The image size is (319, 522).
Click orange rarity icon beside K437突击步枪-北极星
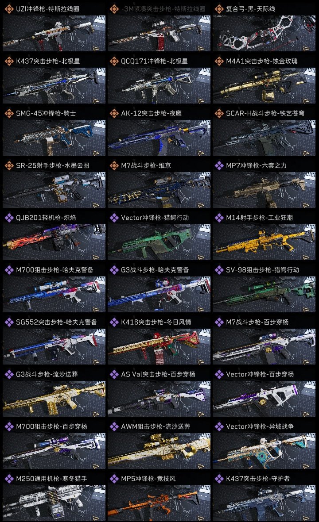[9, 61]
